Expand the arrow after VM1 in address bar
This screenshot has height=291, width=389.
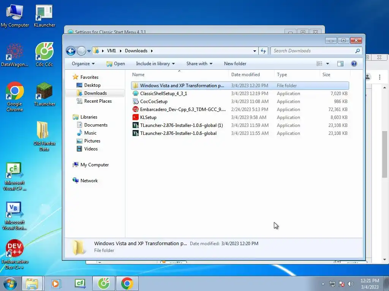[120, 51]
